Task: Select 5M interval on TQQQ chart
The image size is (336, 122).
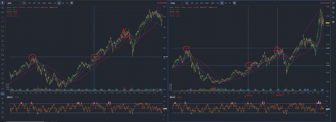Action: 202,3
